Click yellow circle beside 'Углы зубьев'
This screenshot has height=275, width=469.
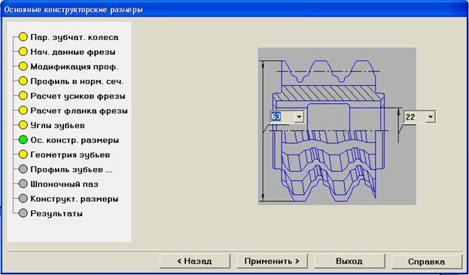pyautogui.click(x=23, y=125)
